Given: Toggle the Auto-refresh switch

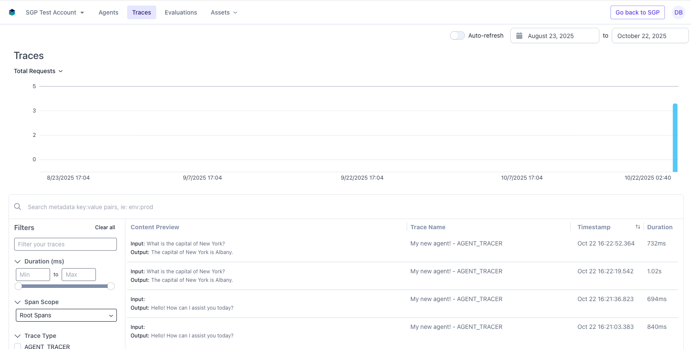Looking at the screenshot, I should pyautogui.click(x=457, y=35).
